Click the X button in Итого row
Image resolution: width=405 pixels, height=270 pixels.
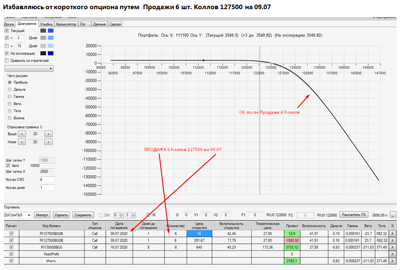click(x=392, y=261)
